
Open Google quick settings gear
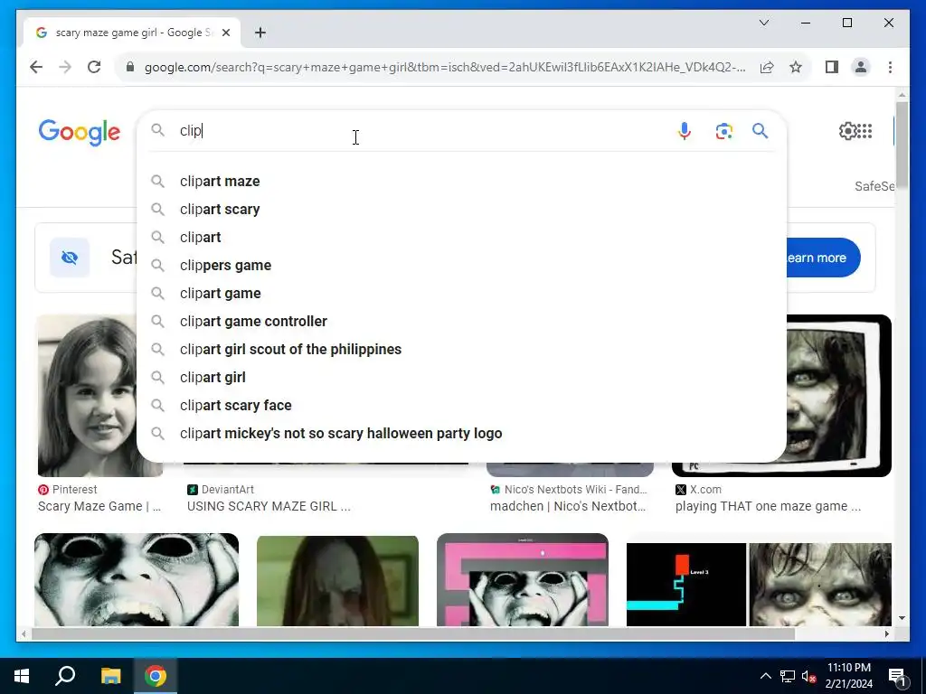(847, 130)
